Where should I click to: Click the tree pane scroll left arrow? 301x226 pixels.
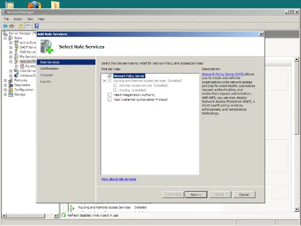pyautogui.click(x=4, y=216)
